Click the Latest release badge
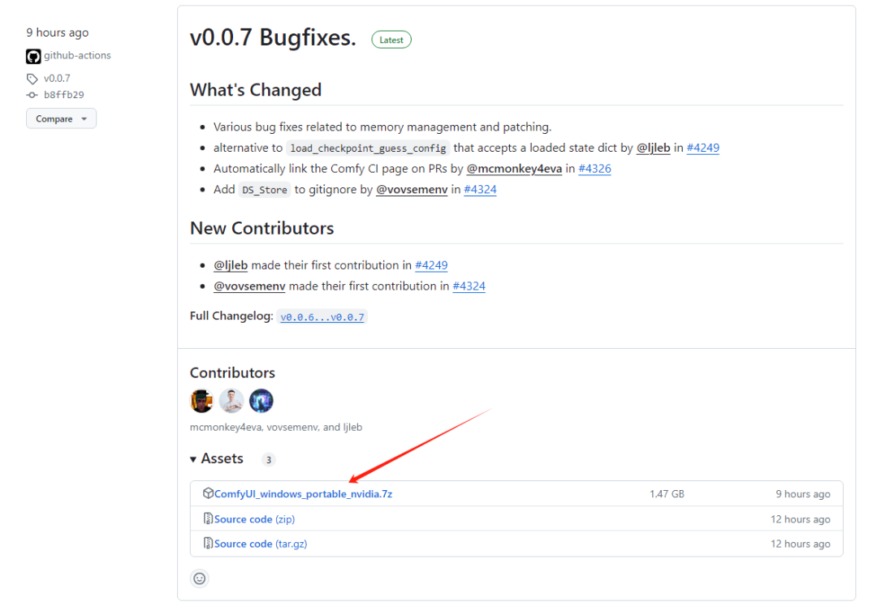 (391, 40)
